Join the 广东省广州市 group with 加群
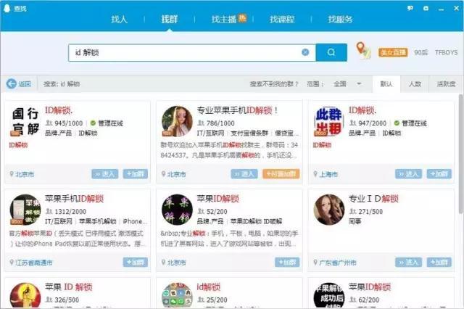 [439, 263]
